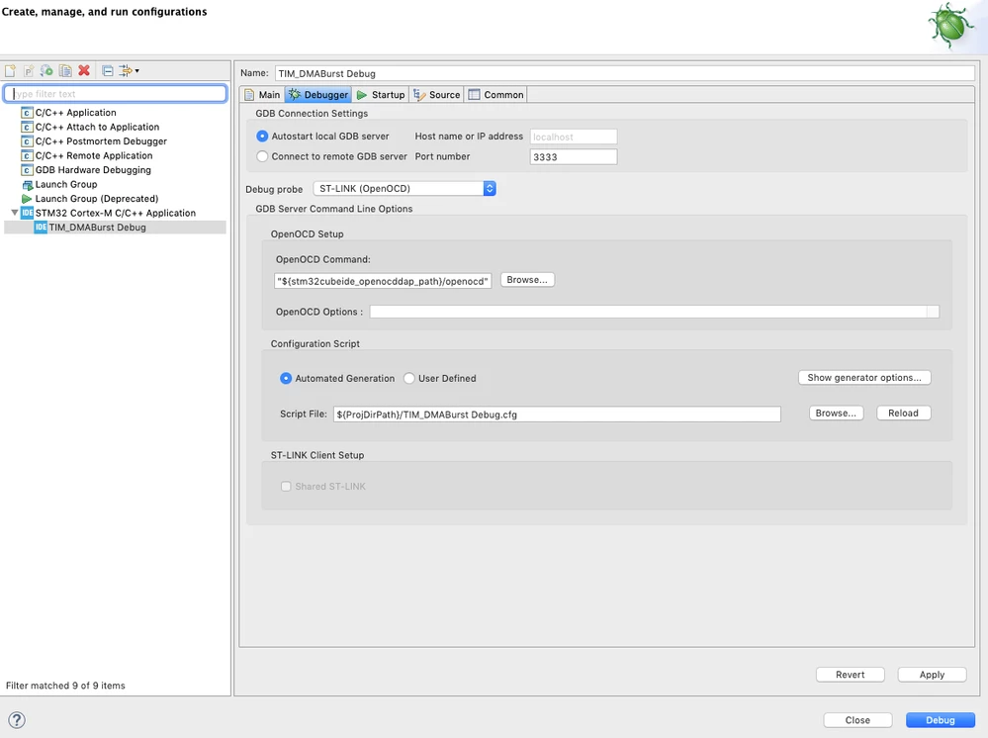
Task: Click the Export launch configuration icon
Action: (x=46, y=70)
